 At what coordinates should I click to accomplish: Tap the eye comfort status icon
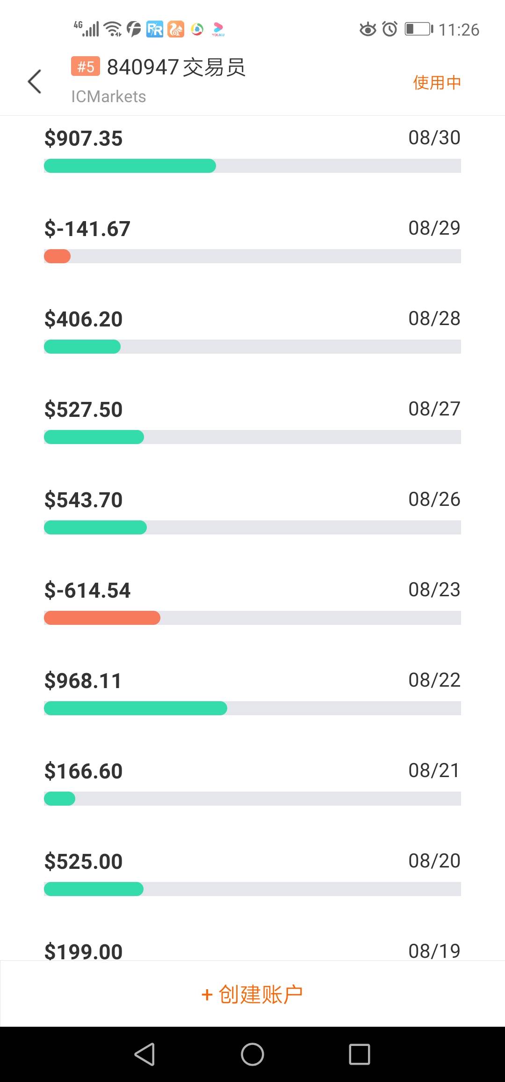click(x=368, y=29)
